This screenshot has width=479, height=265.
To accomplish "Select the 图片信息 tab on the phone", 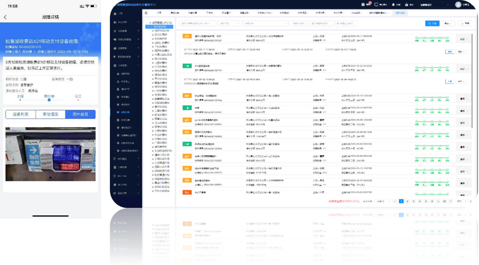I will [80, 114].
